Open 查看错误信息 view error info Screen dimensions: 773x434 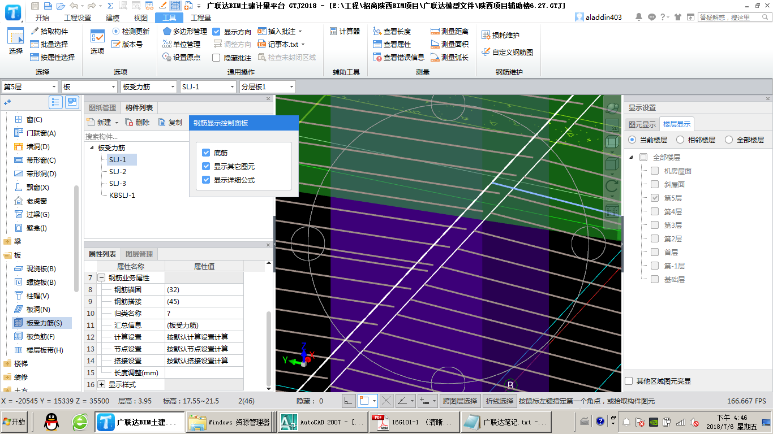click(x=399, y=57)
